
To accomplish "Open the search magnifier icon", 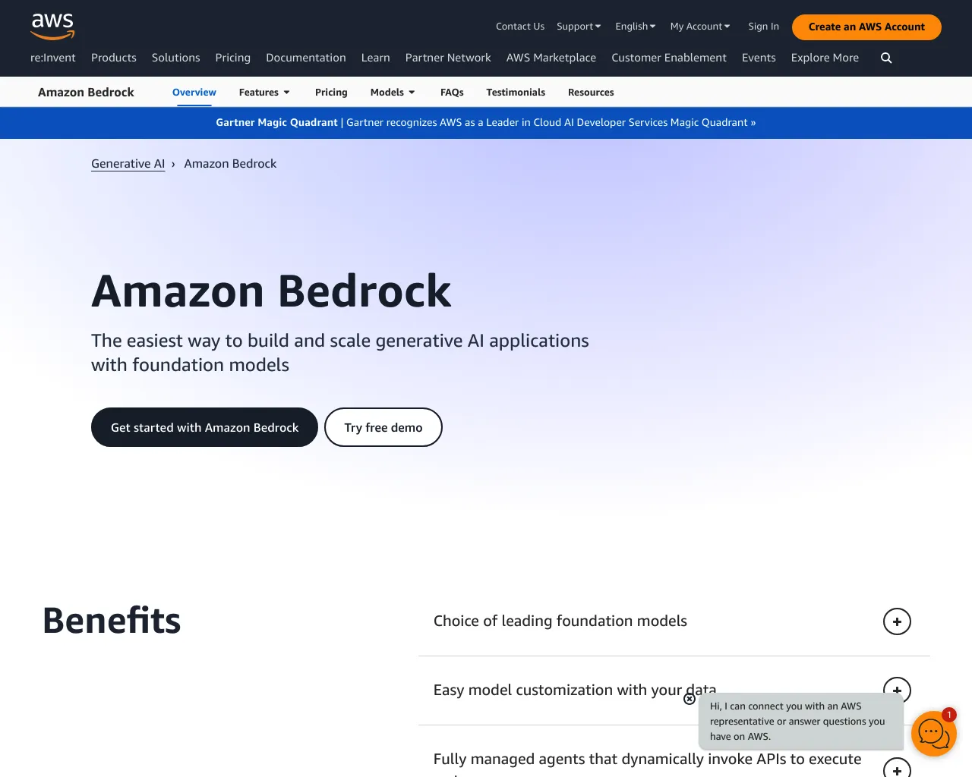I will 885,58.
